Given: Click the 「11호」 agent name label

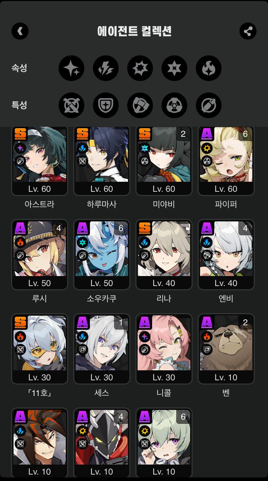Looking at the screenshot, I should (40, 393).
